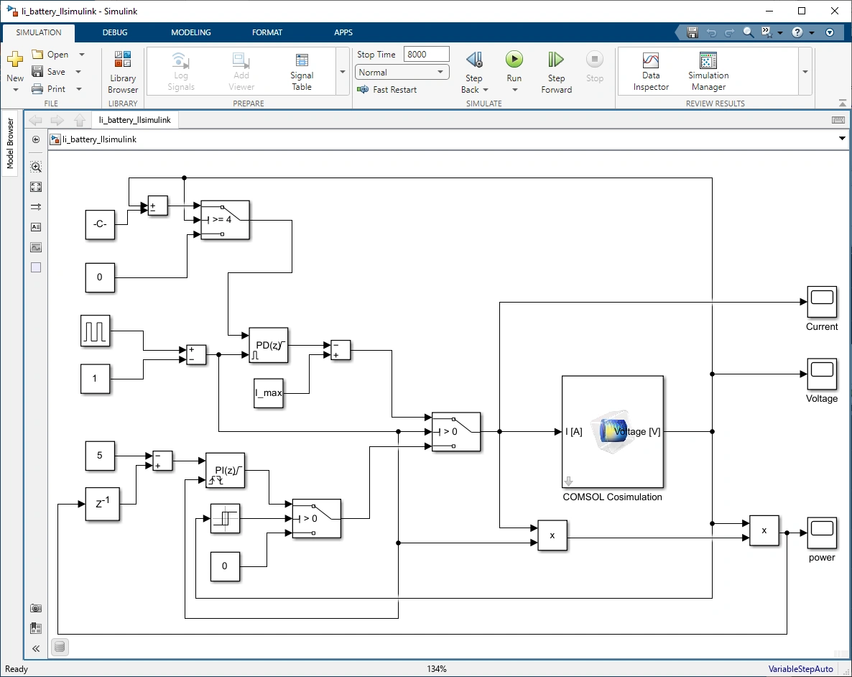Toggle Fast Restart
The image size is (852, 677).
[x=388, y=90]
